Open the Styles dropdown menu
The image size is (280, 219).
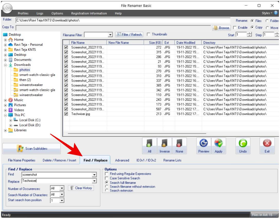click(x=267, y=13)
